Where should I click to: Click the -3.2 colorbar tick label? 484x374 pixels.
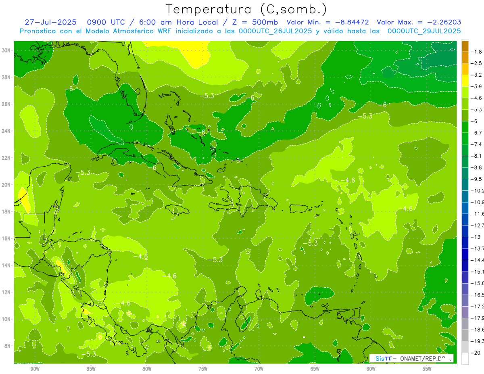click(477, 75)
